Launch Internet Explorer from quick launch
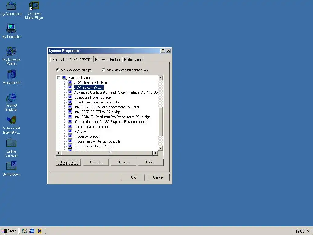The width and height of the screenshot is (313, 235). click(32, 231)
